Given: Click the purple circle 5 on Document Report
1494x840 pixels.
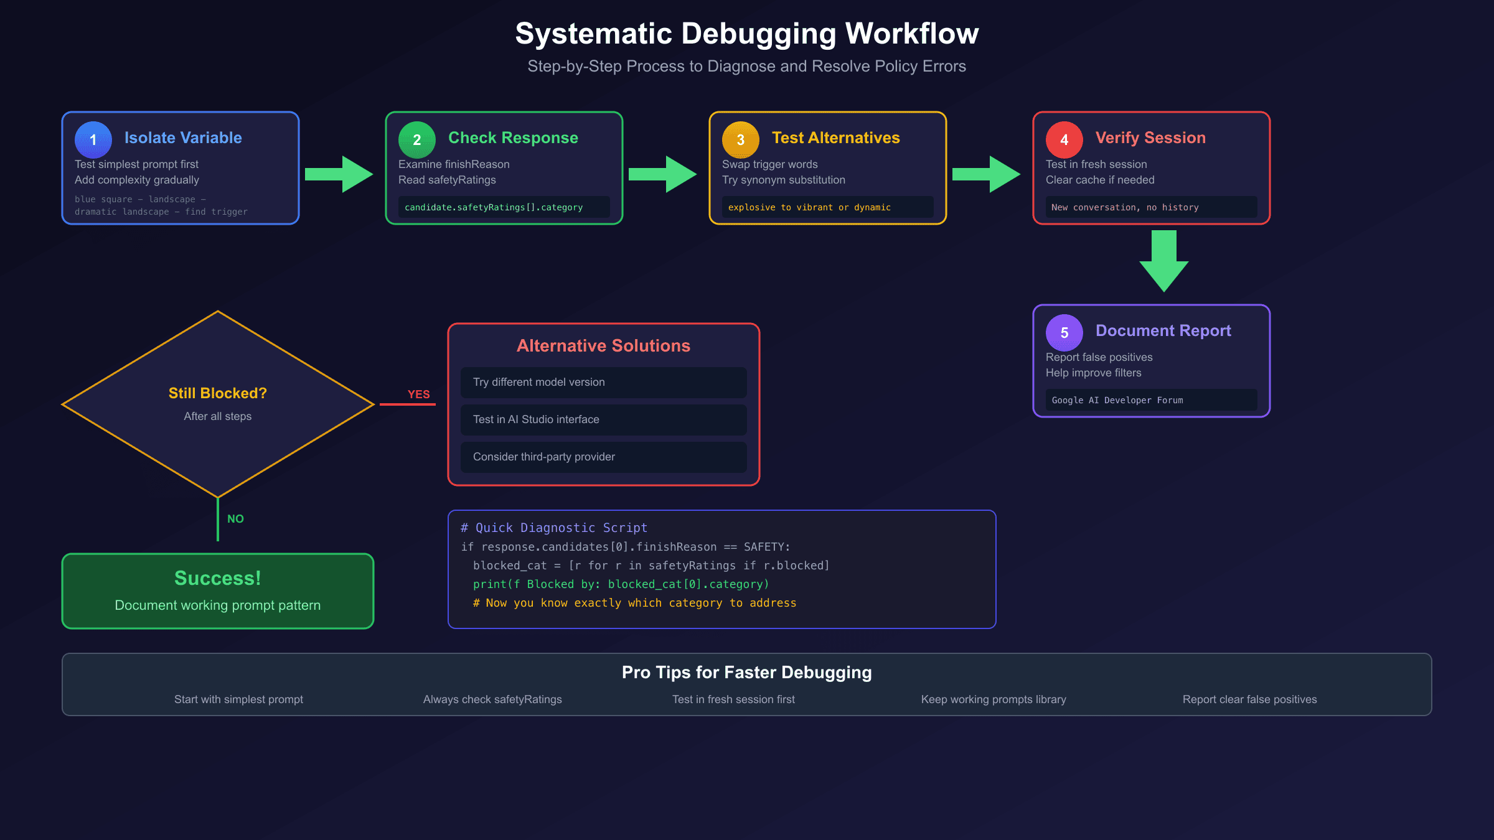Looking at the screenshot, I should pos(1064,332).
